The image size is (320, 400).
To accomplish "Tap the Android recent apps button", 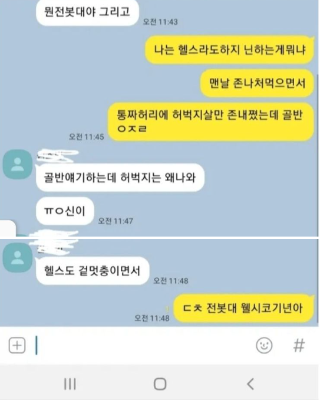I will coord(70,383).
